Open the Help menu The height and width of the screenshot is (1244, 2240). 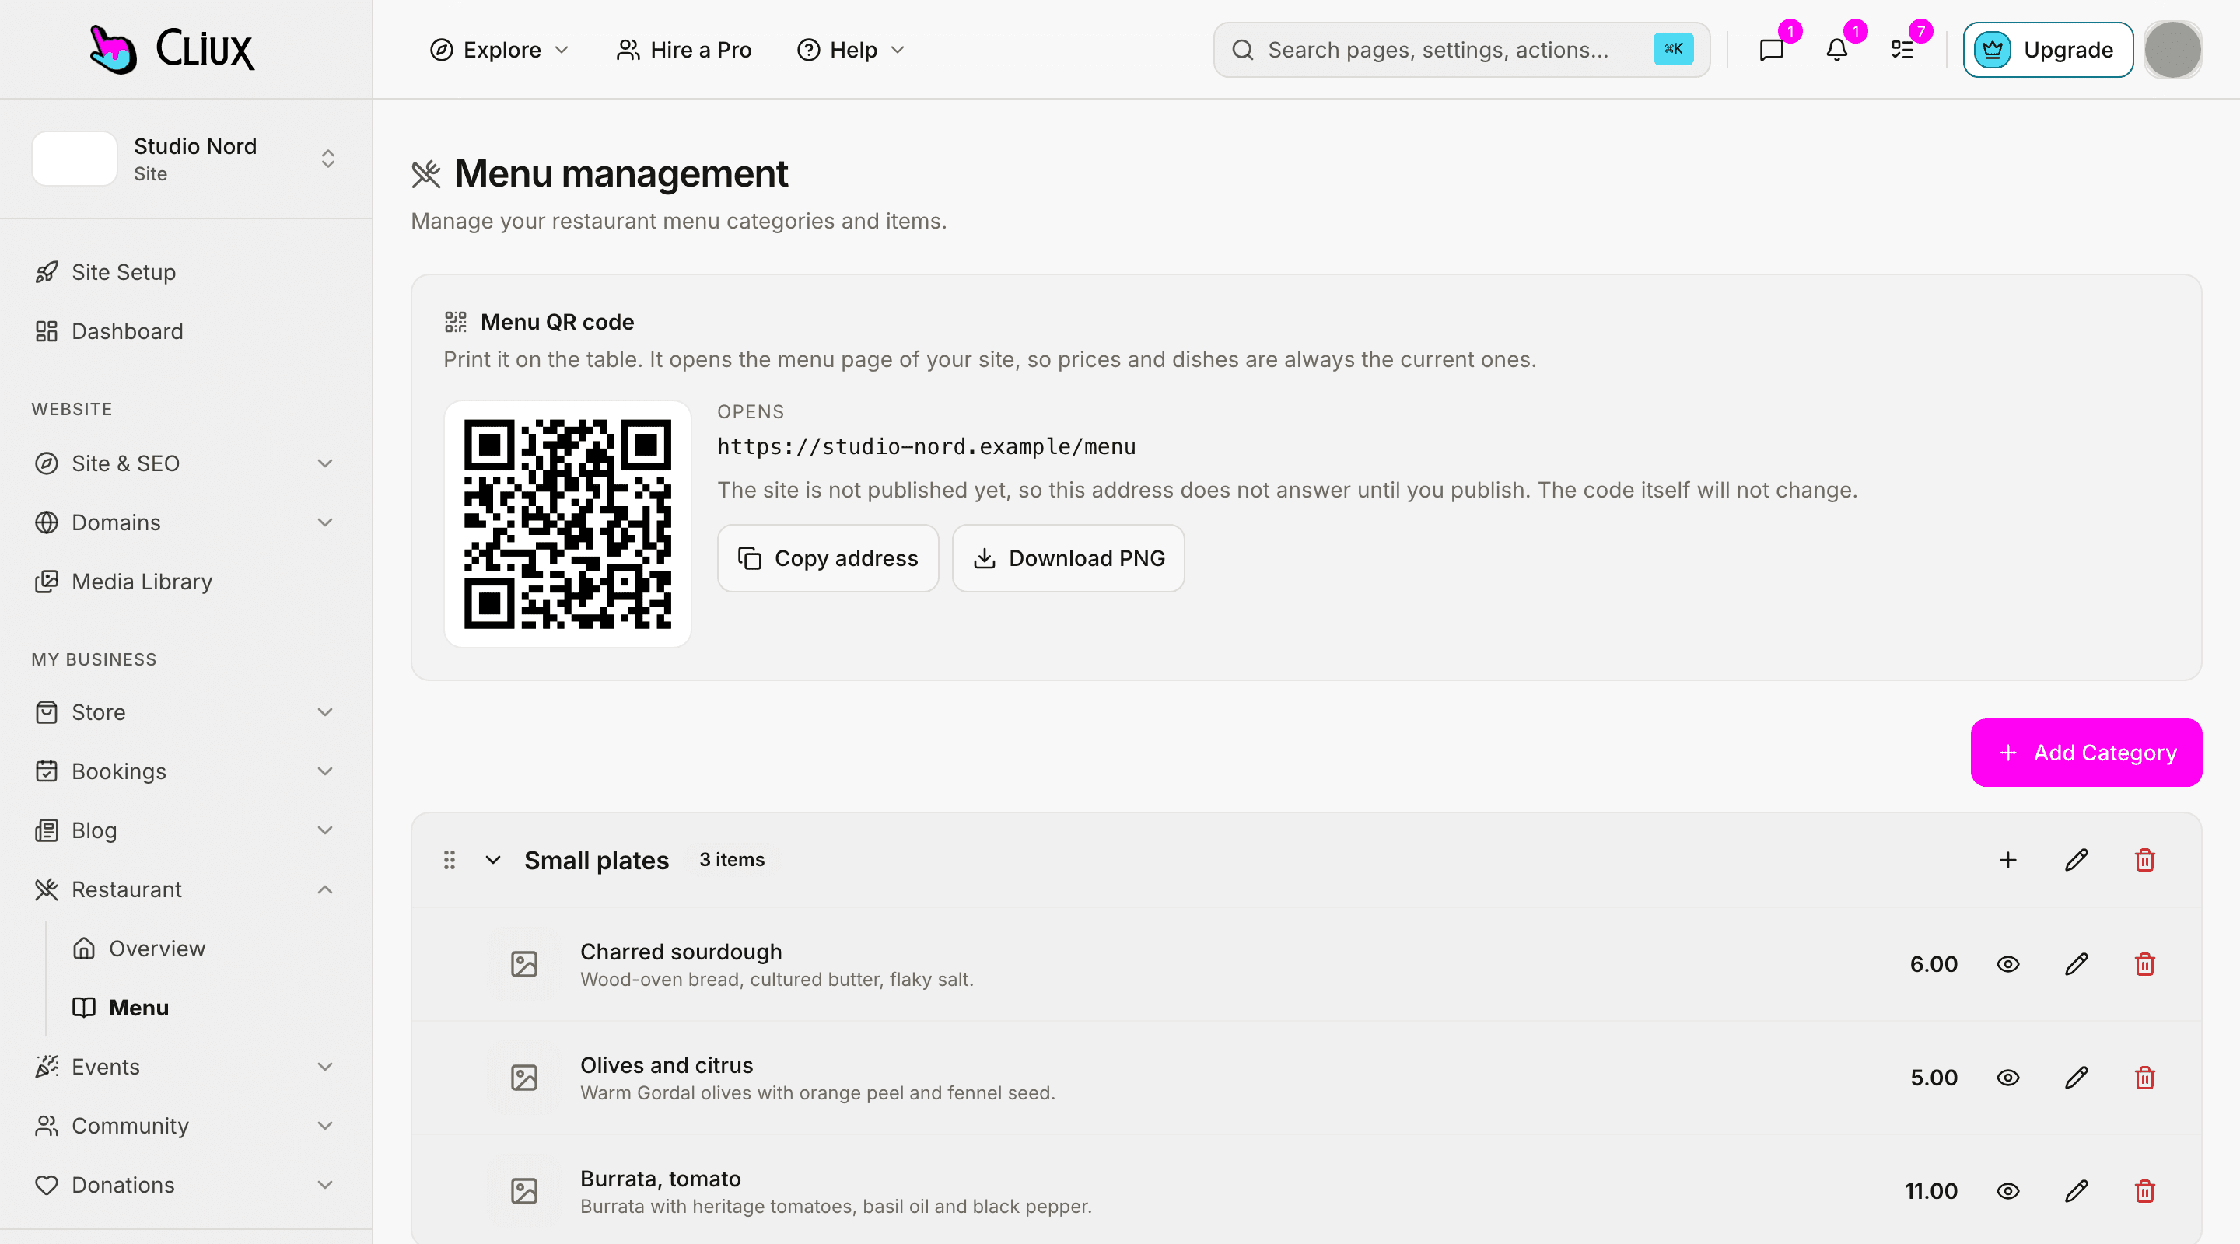(x=852, y=50)
